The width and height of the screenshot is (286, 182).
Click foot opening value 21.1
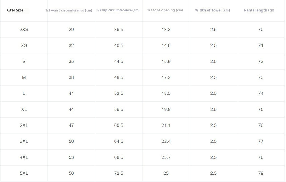coord(166,125)
